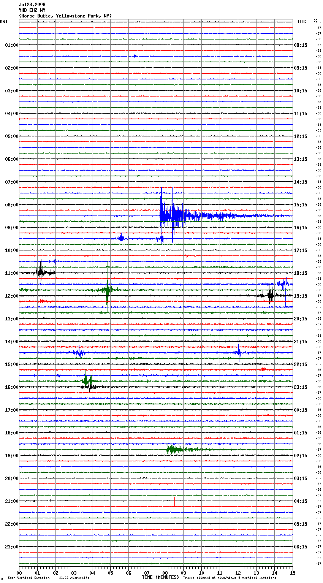Select the 15:00 MST row label
Image resolution: width=323 pixels, height=583 pixels.
[12, 364]
